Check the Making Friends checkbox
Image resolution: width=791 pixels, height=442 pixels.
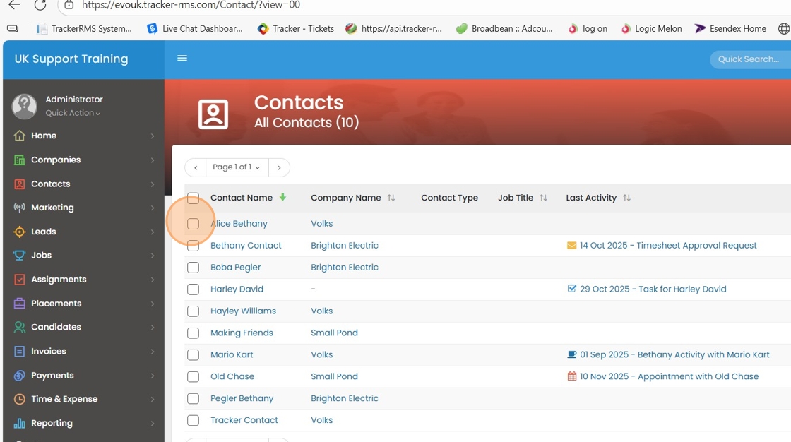tap(194, 333)
